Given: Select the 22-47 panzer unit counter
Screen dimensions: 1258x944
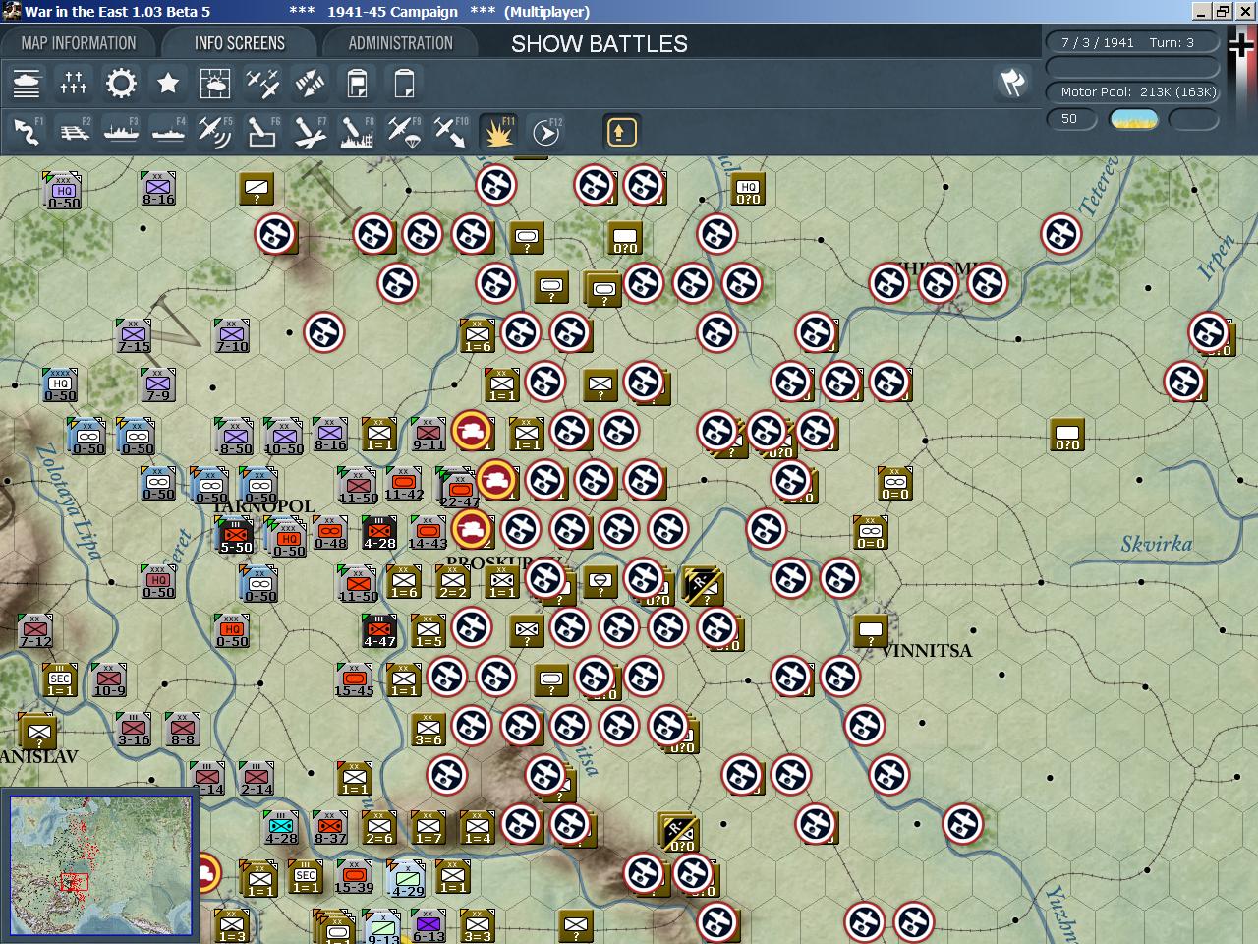Looking at the screenshot, I should 459,488.
